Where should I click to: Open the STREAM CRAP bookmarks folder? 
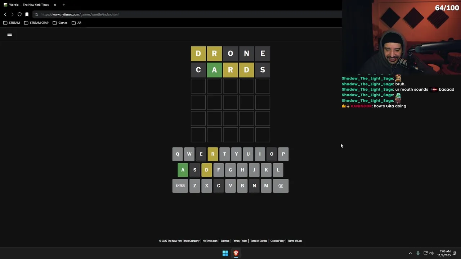pos(36,23)
